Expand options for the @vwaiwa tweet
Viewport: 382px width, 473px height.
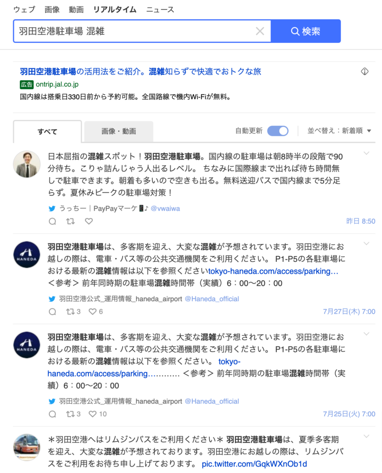[x=367, y=153]
